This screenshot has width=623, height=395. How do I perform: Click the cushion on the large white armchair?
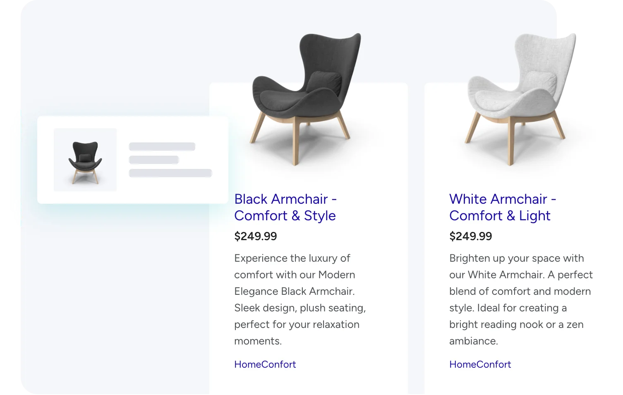pyautogui.click(x=539, y=82)
